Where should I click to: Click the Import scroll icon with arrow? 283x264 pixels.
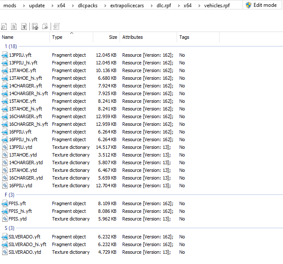coord(56,26)
